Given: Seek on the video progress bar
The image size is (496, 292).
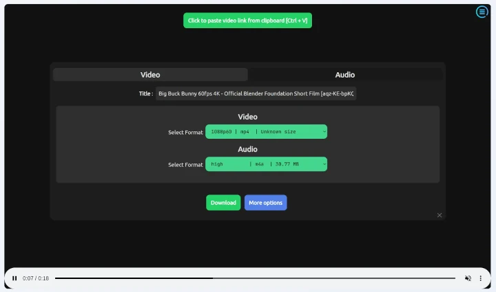Looking at the screenshot, I should click(x=255, y=278).
